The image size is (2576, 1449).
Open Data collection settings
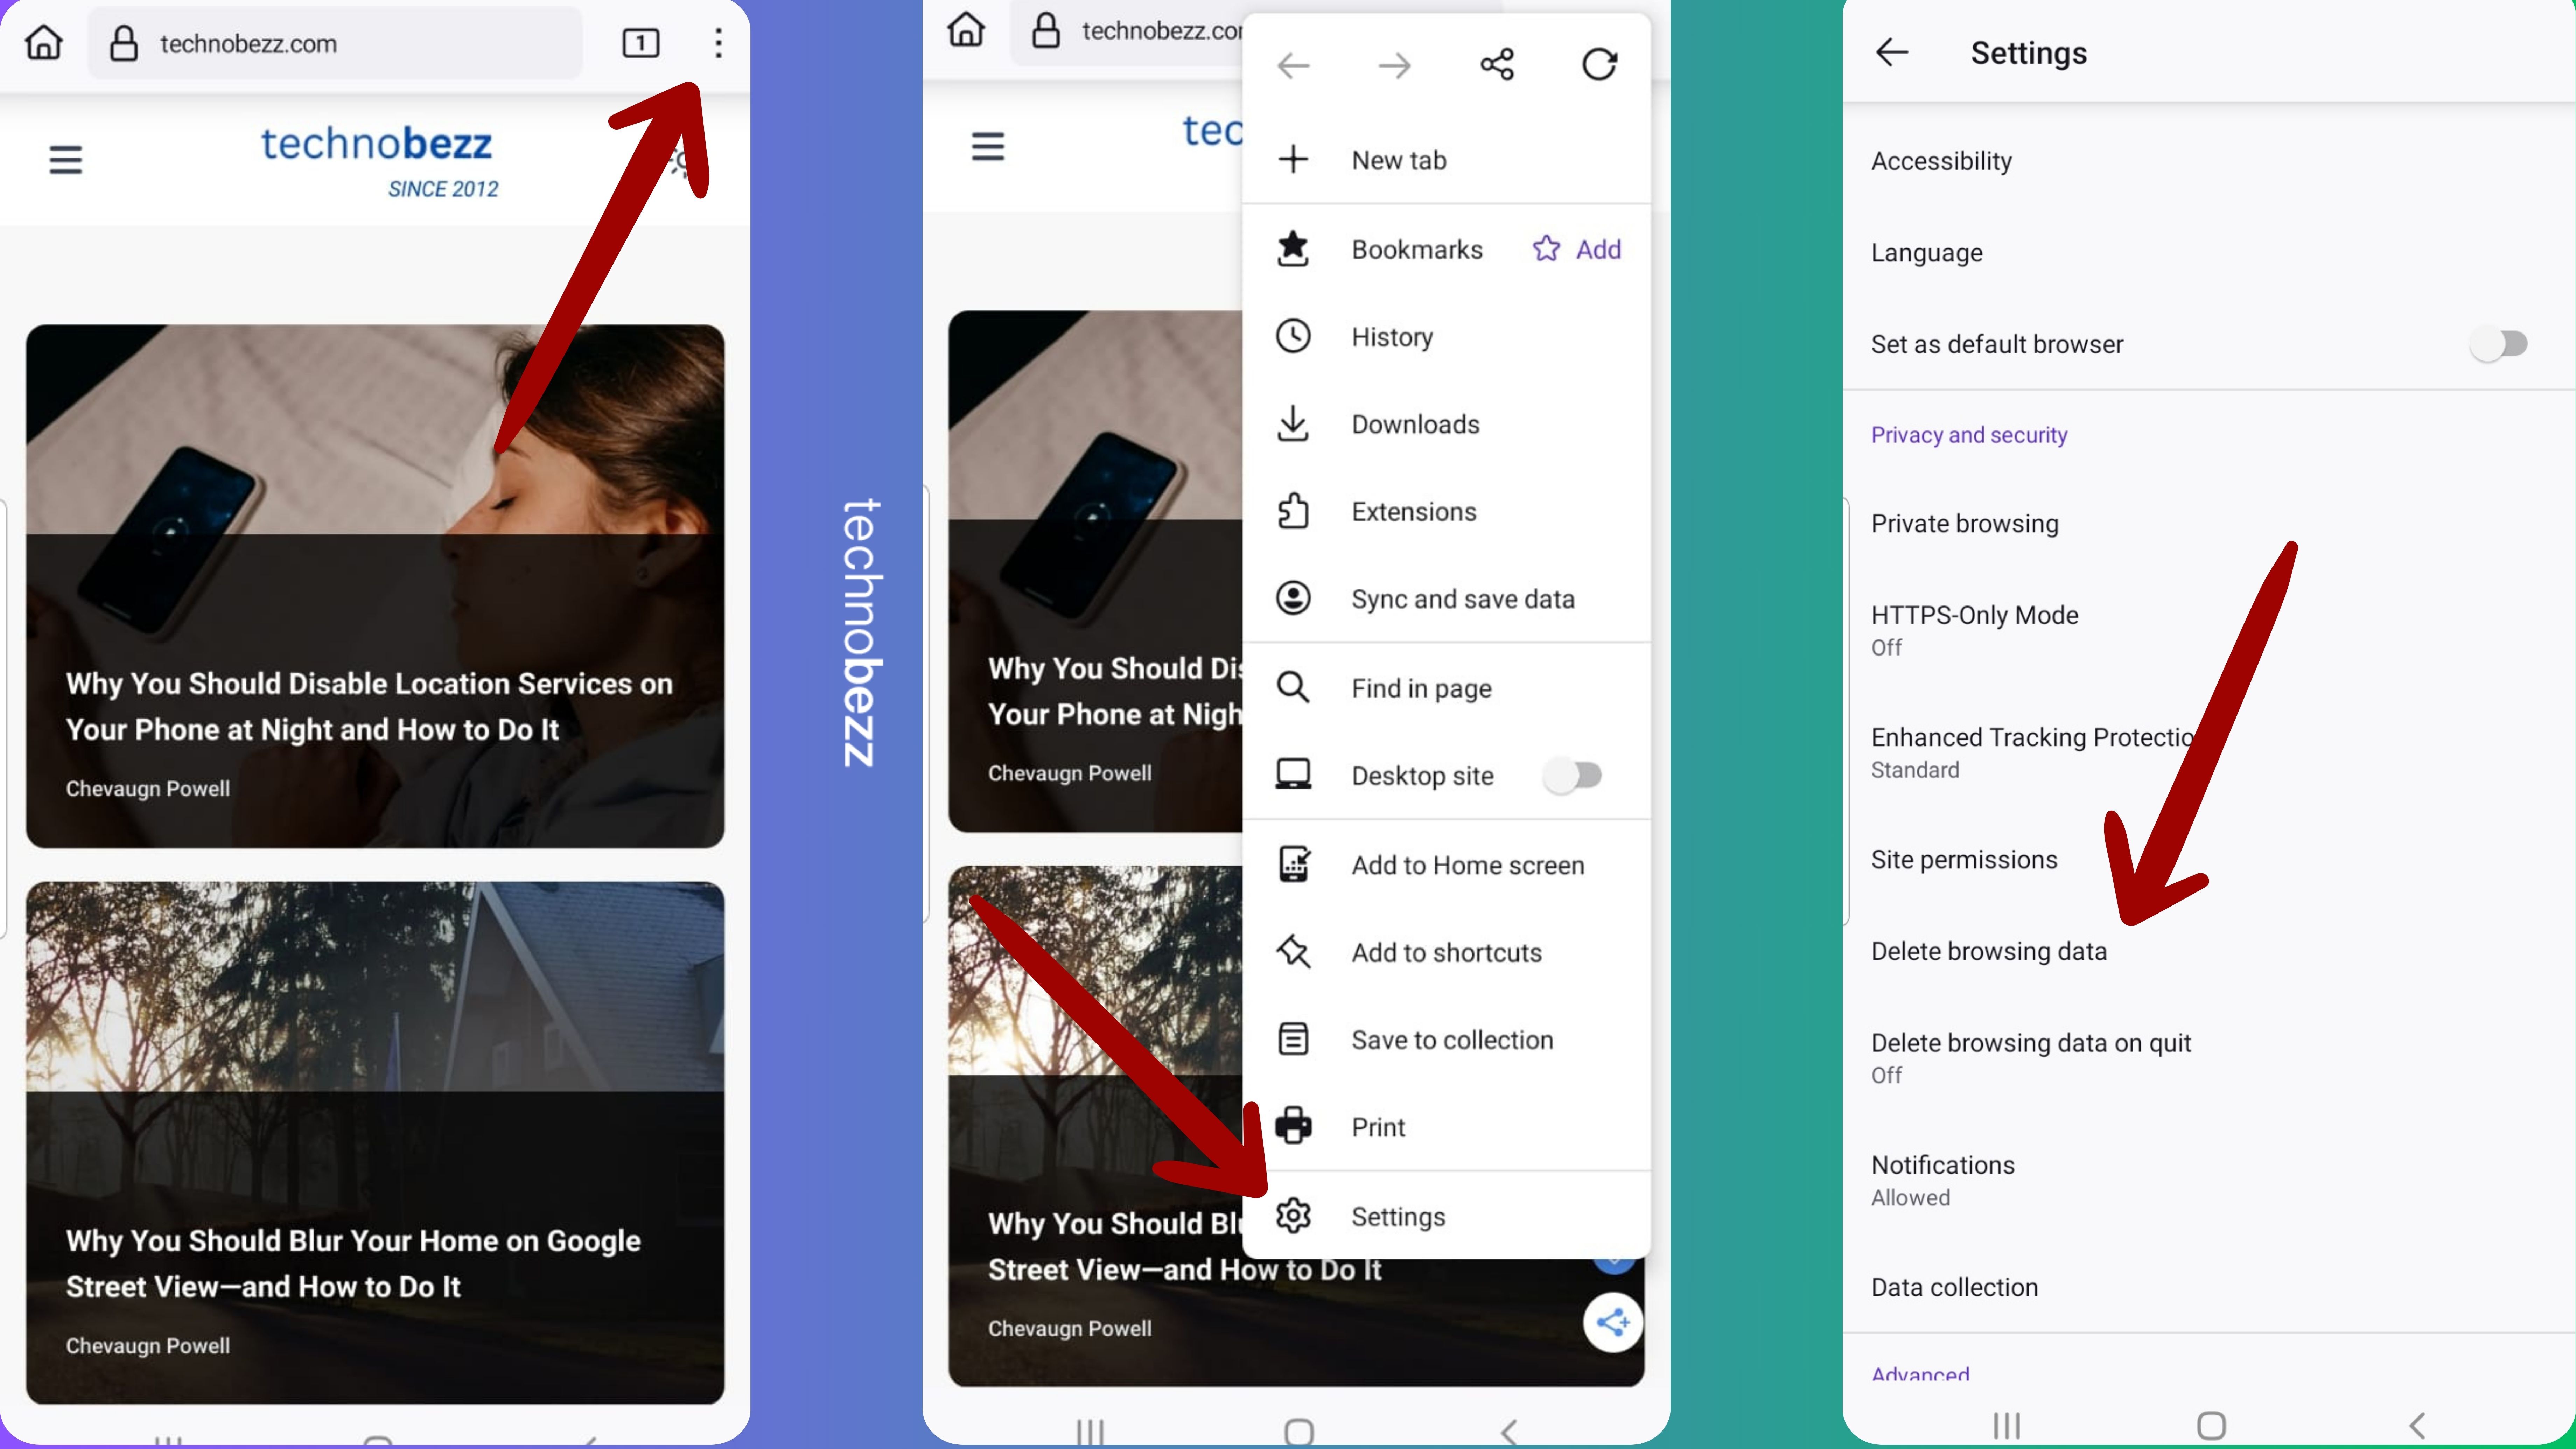click(x=2208, y=1287)
